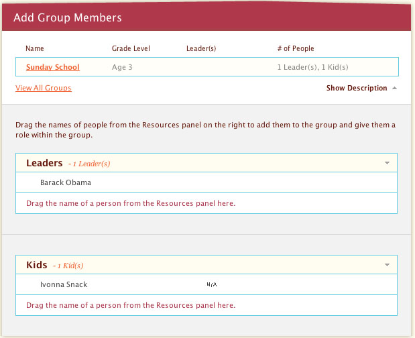Click the Grade Level column header
Image resolution: width=415 pixels, height=338 pixels.
131,48
